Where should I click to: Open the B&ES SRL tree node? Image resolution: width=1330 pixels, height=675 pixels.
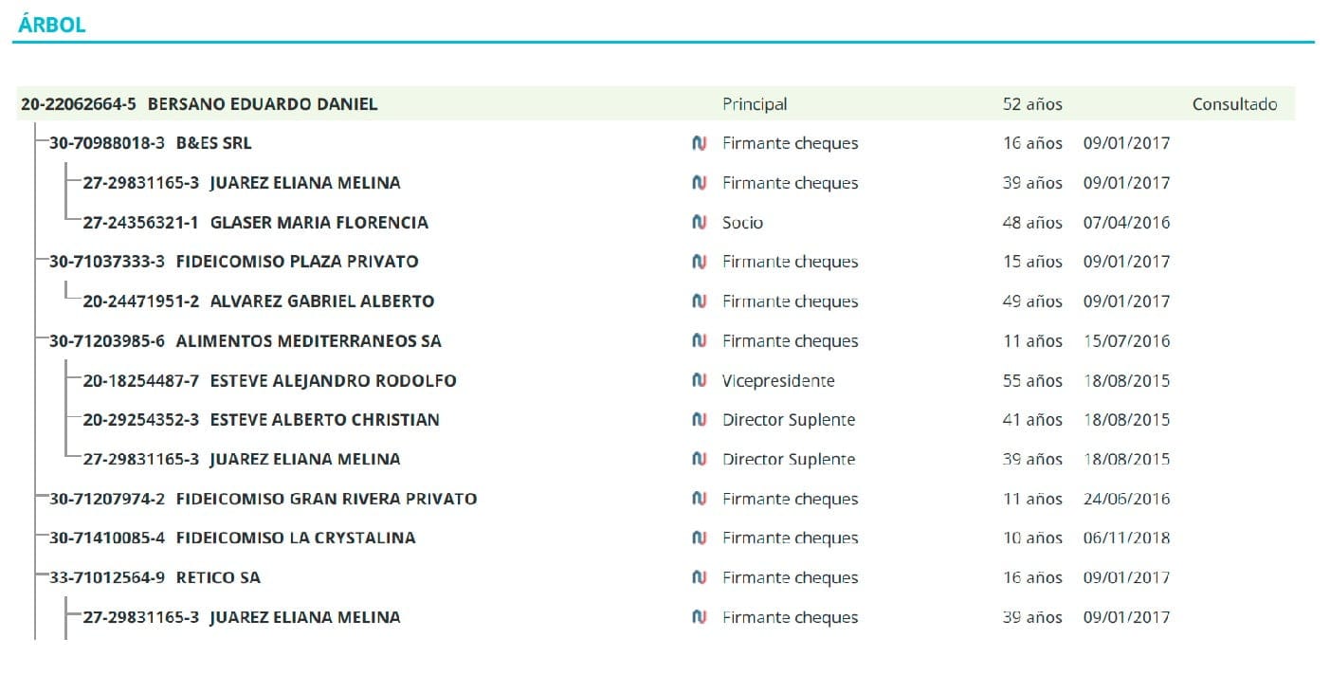(x=213, y=144)
